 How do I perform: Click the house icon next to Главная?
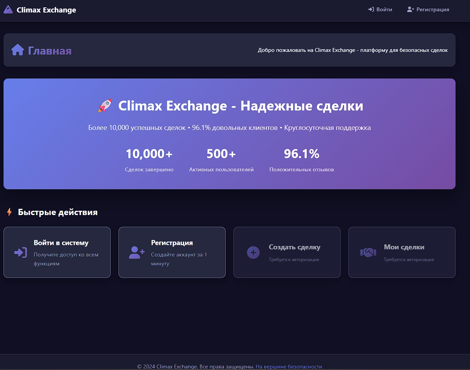click(x=18, y=50)
